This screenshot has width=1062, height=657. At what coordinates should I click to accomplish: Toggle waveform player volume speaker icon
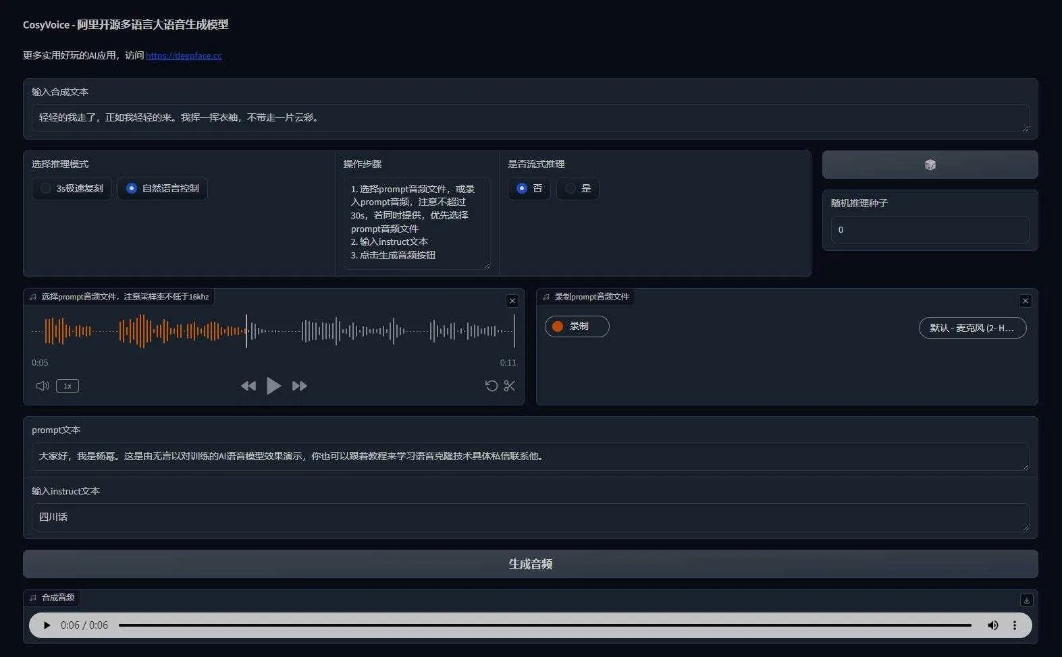42,386
